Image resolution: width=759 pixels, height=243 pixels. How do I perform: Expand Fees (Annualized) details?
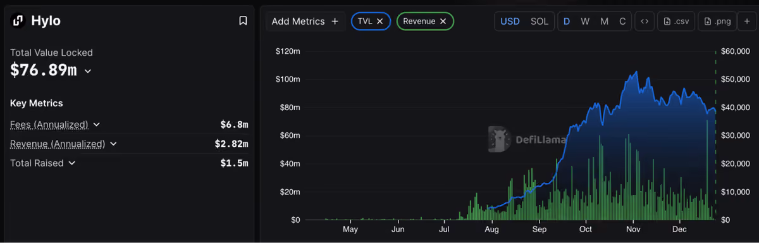(96, 125)
